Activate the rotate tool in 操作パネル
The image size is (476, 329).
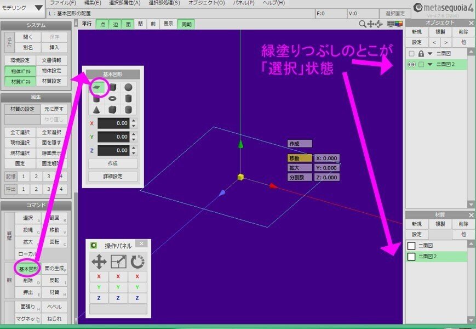[137, 261]
